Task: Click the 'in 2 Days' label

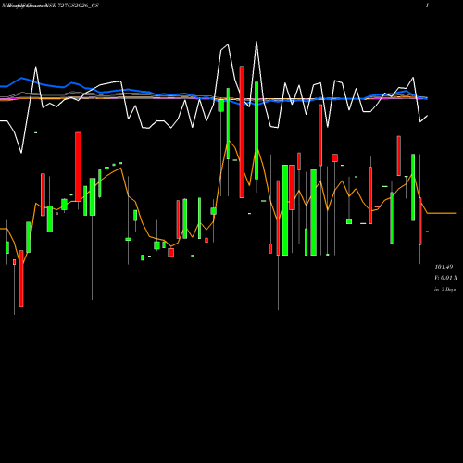Action: click(x=444, y=290)
